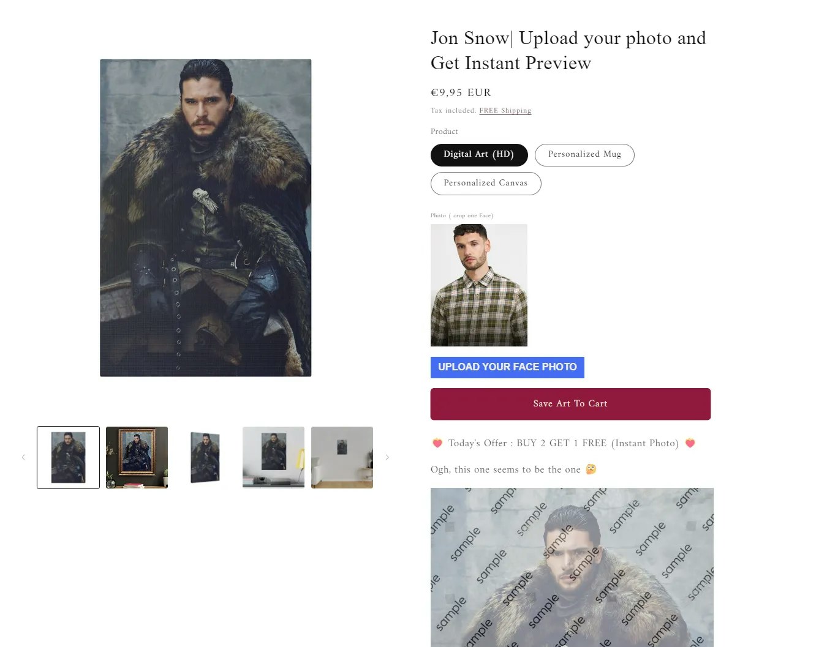Open the FREE Shipping link
This screenshot has height=647, width=827.
pyautogui.click(x=505, y=111)
